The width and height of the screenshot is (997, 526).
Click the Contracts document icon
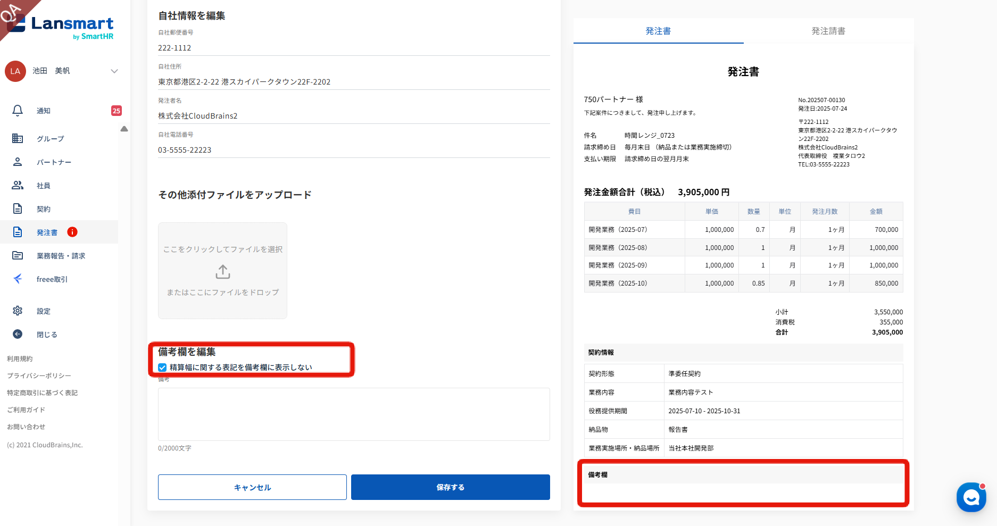(x=18, y=209)
